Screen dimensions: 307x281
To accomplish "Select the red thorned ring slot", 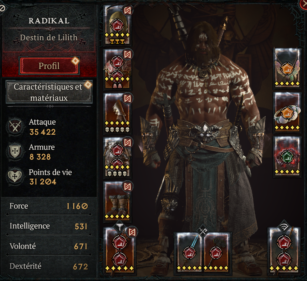I will click(287, 156).
